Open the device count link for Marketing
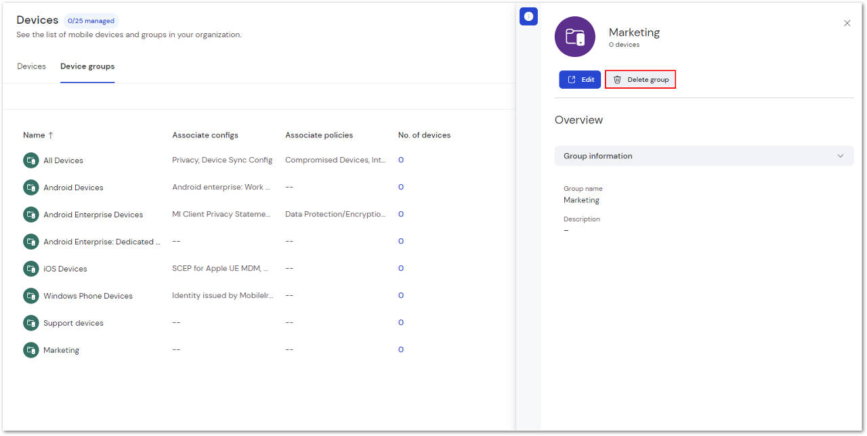 [401, 350]
